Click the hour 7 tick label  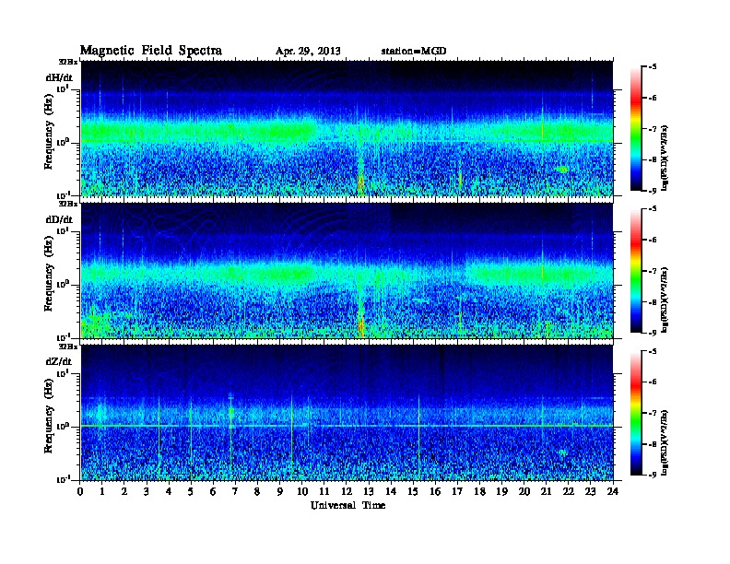pyautogui.click(x=235, y=492)
